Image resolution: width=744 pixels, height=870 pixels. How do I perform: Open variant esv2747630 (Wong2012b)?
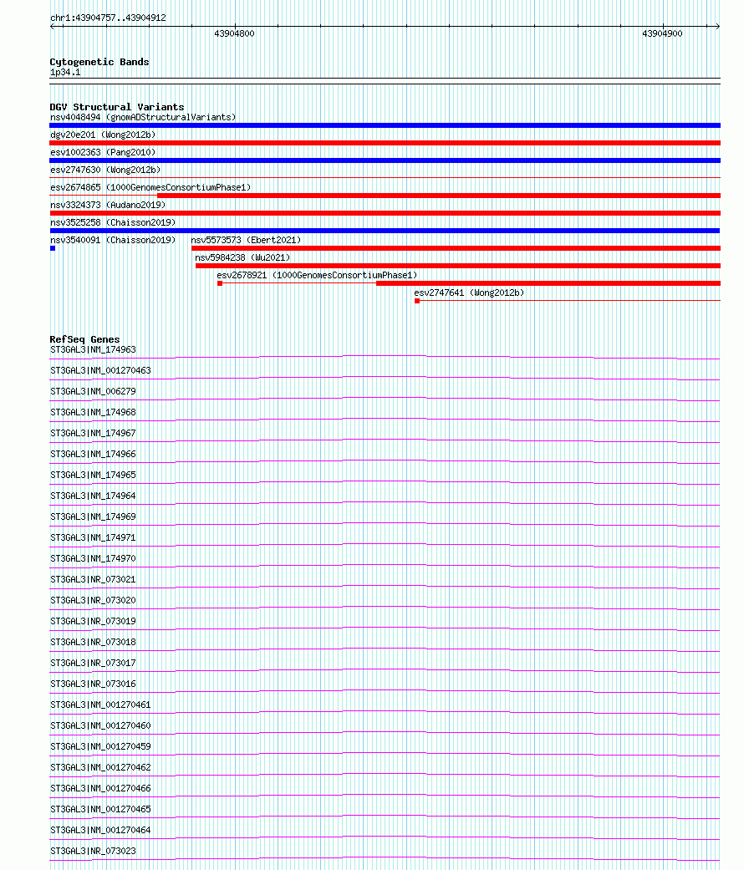pos(105,170)
